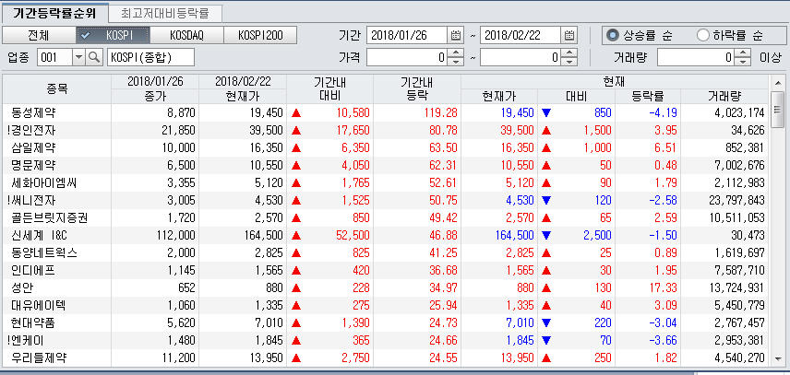Click the 기간내 대비 column header

(x=329, y=89)
